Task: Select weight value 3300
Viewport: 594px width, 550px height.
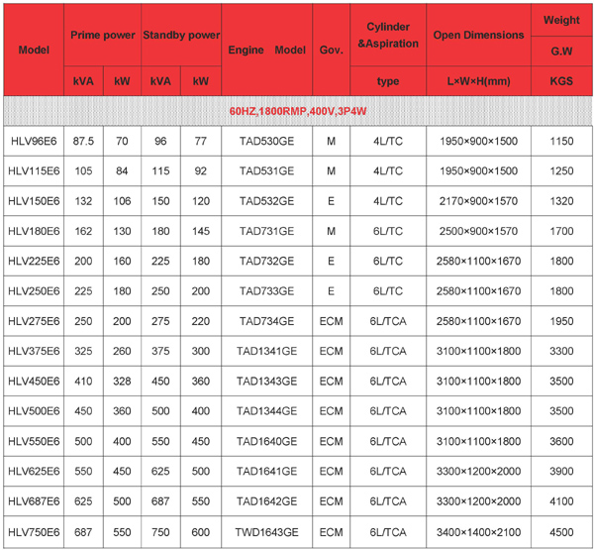Action: point(561,351)
